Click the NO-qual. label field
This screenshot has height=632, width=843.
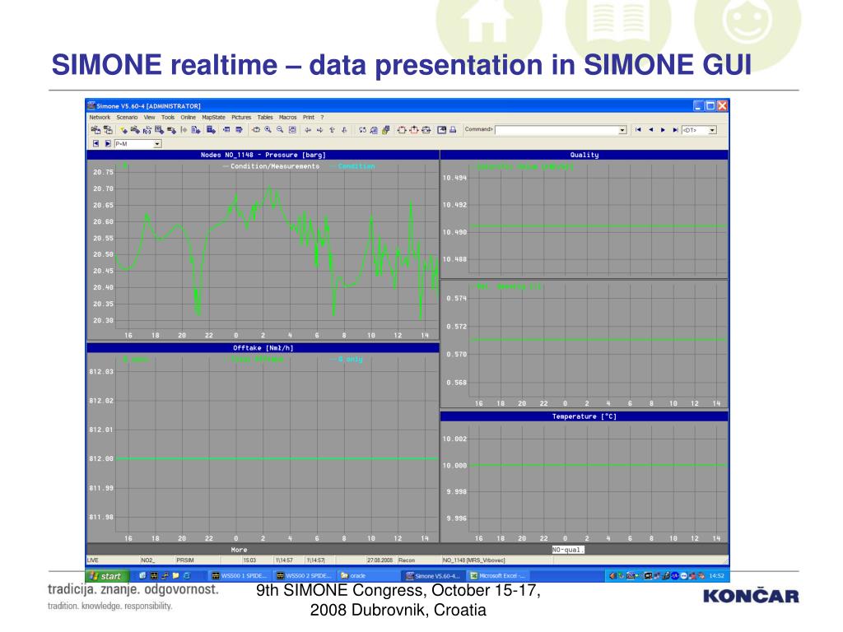click(568, 550)
